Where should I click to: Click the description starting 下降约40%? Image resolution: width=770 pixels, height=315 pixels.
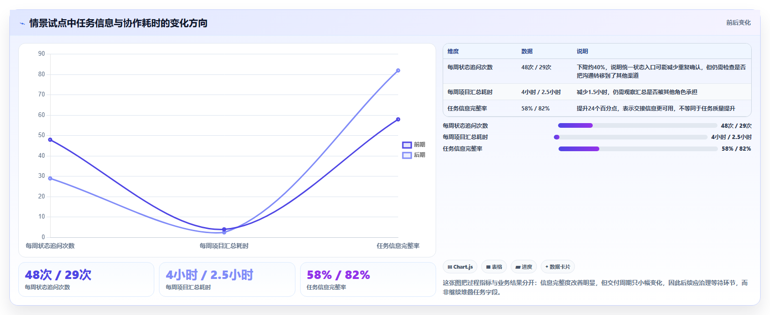661,71
